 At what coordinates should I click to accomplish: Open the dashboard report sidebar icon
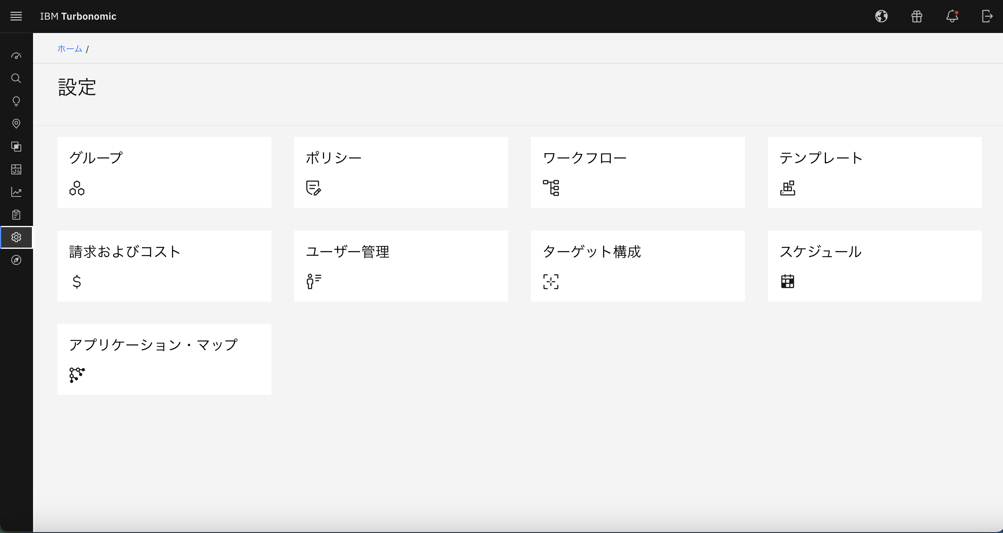click(16, 169)
